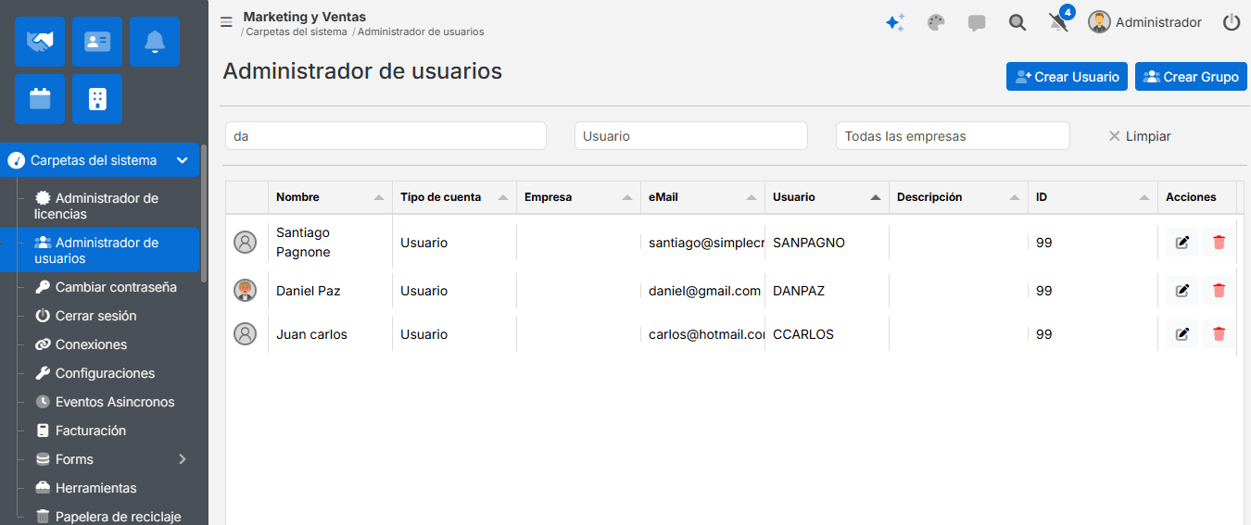Open the bell notifications tile in sidebar
1251x525 pixels.
coord(155,42)
